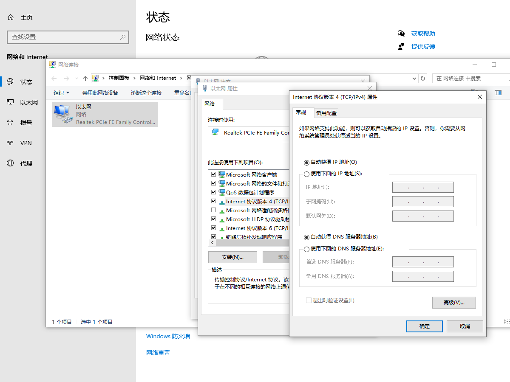Select the 以太网 adapter icon
This screenshot has width=510, height=382.
click(x=63, y=114)
